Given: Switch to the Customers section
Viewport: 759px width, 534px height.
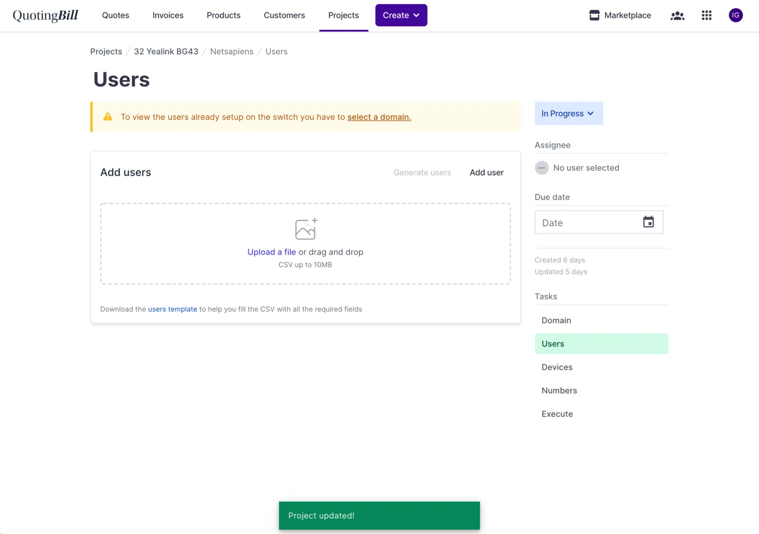Looking at the screenshot, I should pos(284,15).
